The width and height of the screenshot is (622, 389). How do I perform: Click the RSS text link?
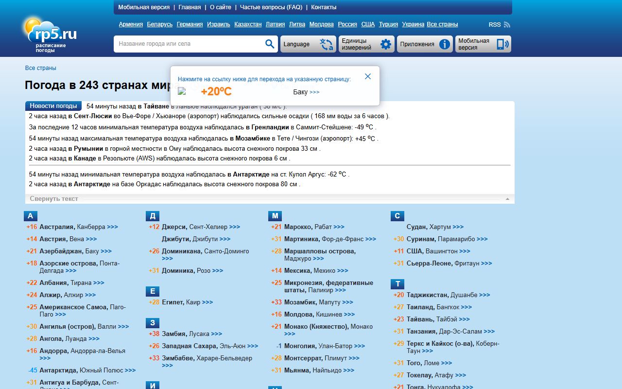[495, 25]
